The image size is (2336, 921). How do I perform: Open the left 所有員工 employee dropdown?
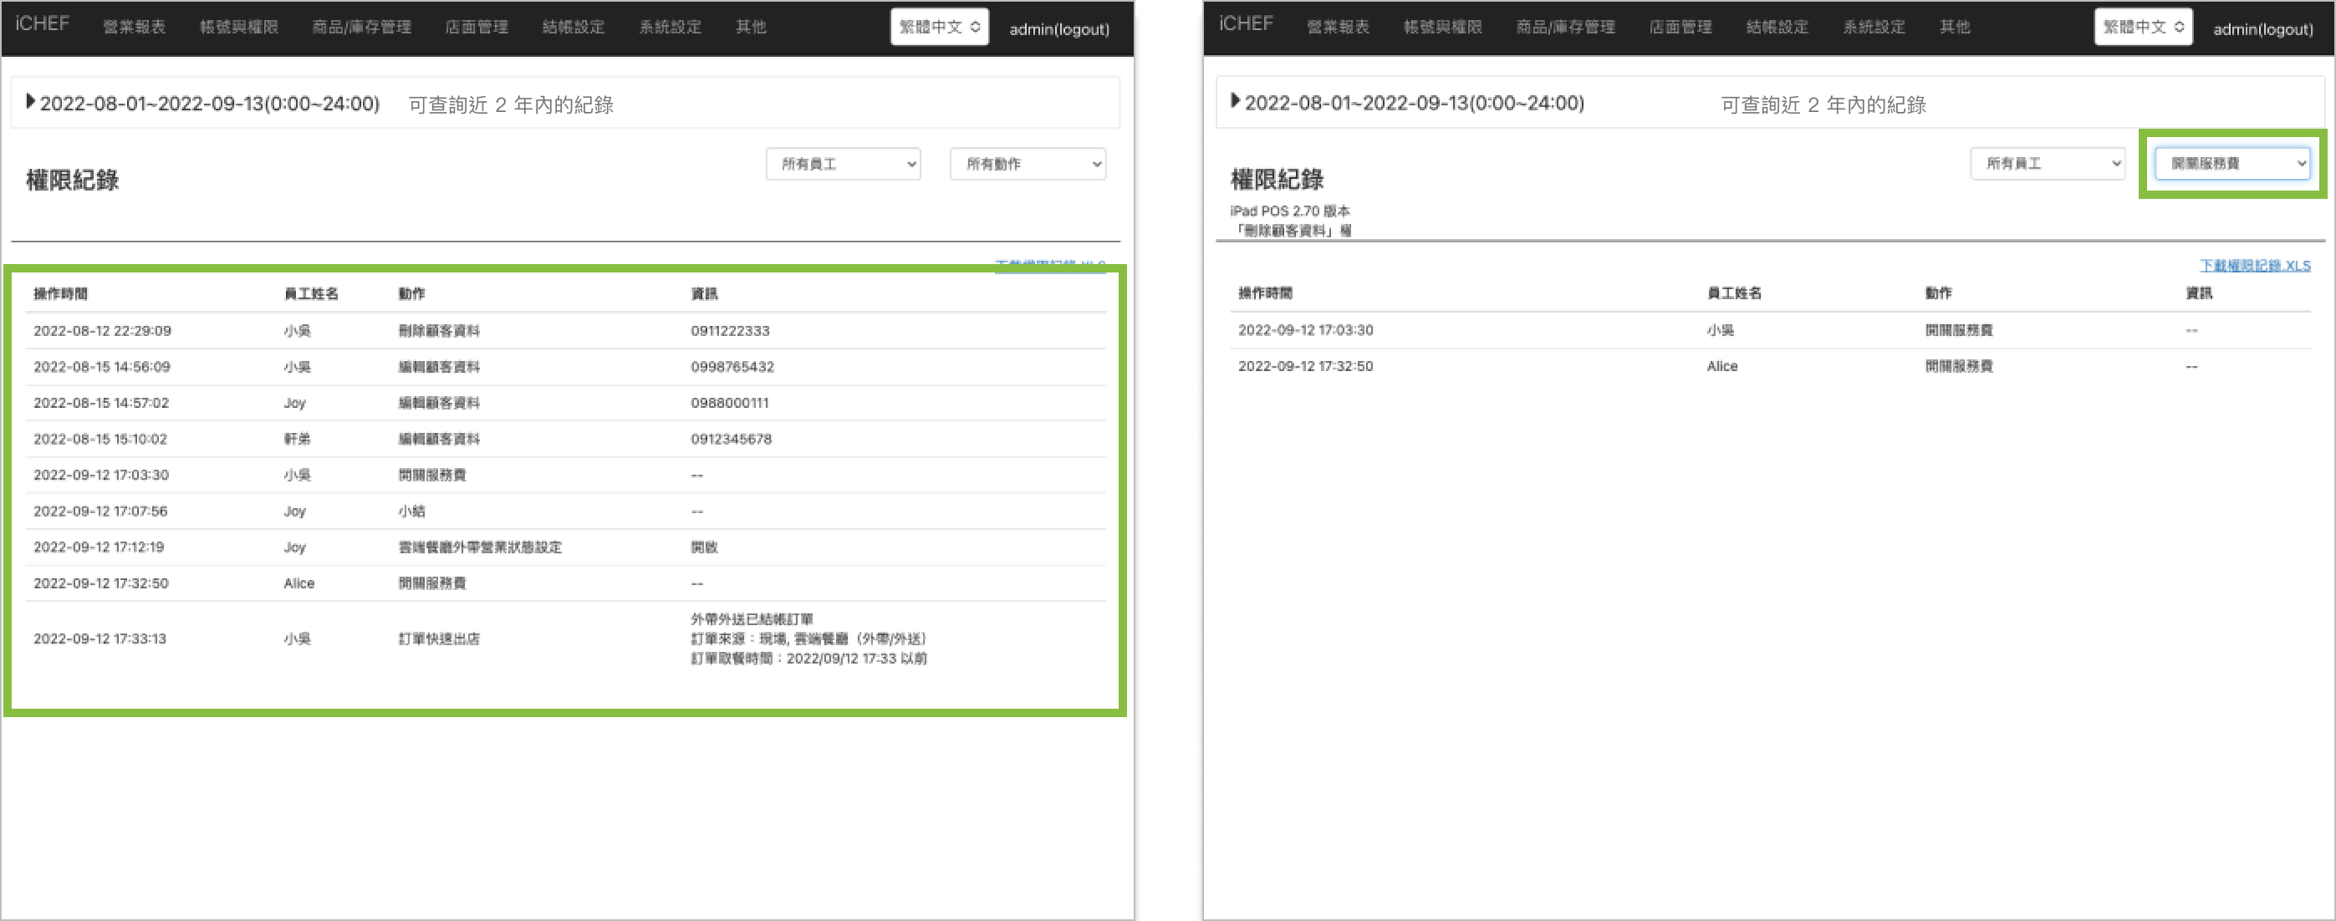tap(843, 164)
